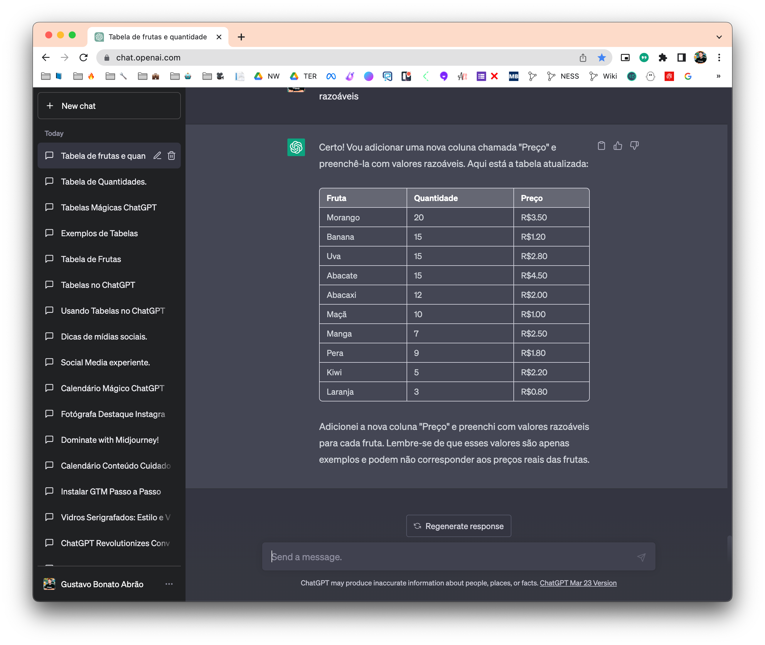Open the Usando Tabelas no ChatGPT chat
Viewport: 765px width, 645px height.
pyautogui.click(x=109, y=310)
